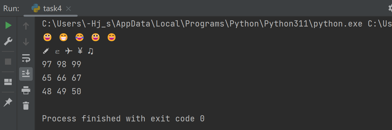The width and height of the screenshot is (392, 130).
Task: Click the Restore Layout icon
Action: 8,82
